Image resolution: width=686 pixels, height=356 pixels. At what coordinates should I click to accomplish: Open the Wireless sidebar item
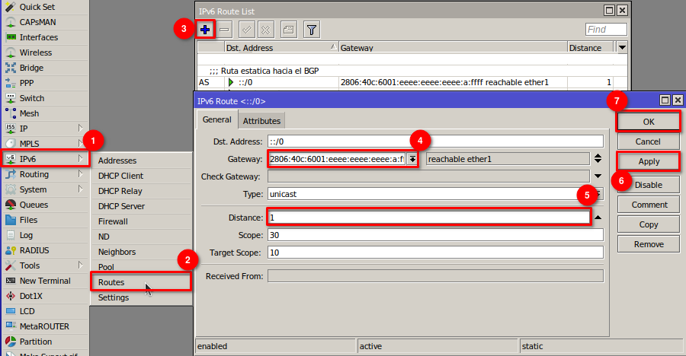(36, 52)
